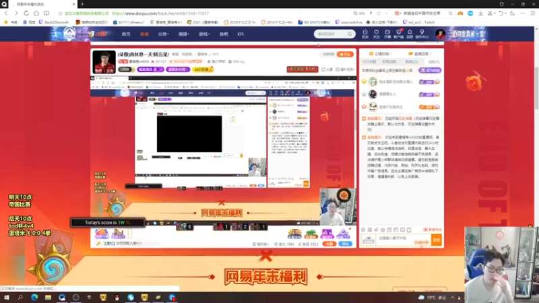Close the current browser tab
The width and height of the screenshot is (539, 303).
point(73,4)
